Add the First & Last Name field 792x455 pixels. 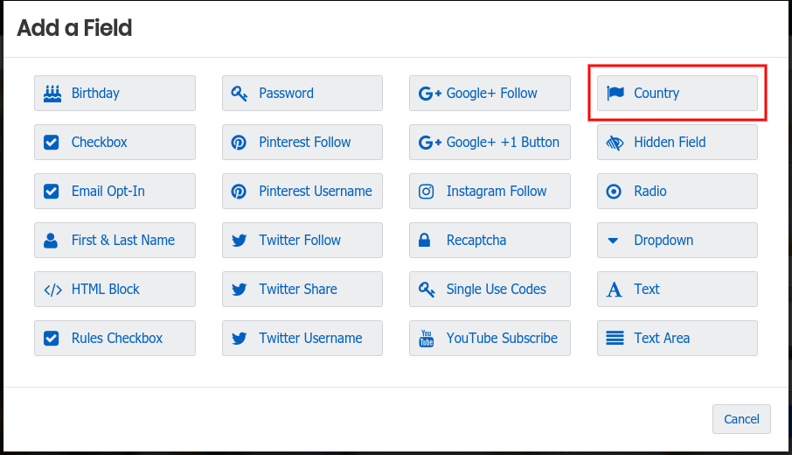point(115,240)
